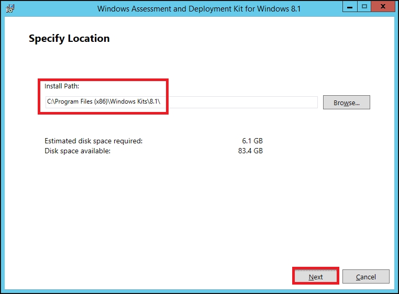The image size is (399, 294).
Task: Click the '83.4 GB' value
Action: pos(250,151)
